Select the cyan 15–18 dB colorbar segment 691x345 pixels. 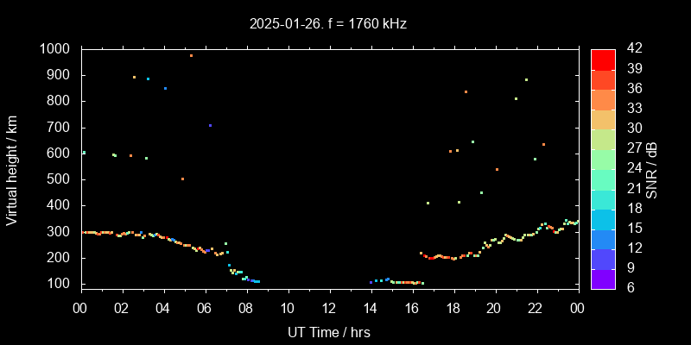click(x=603, y=218)
